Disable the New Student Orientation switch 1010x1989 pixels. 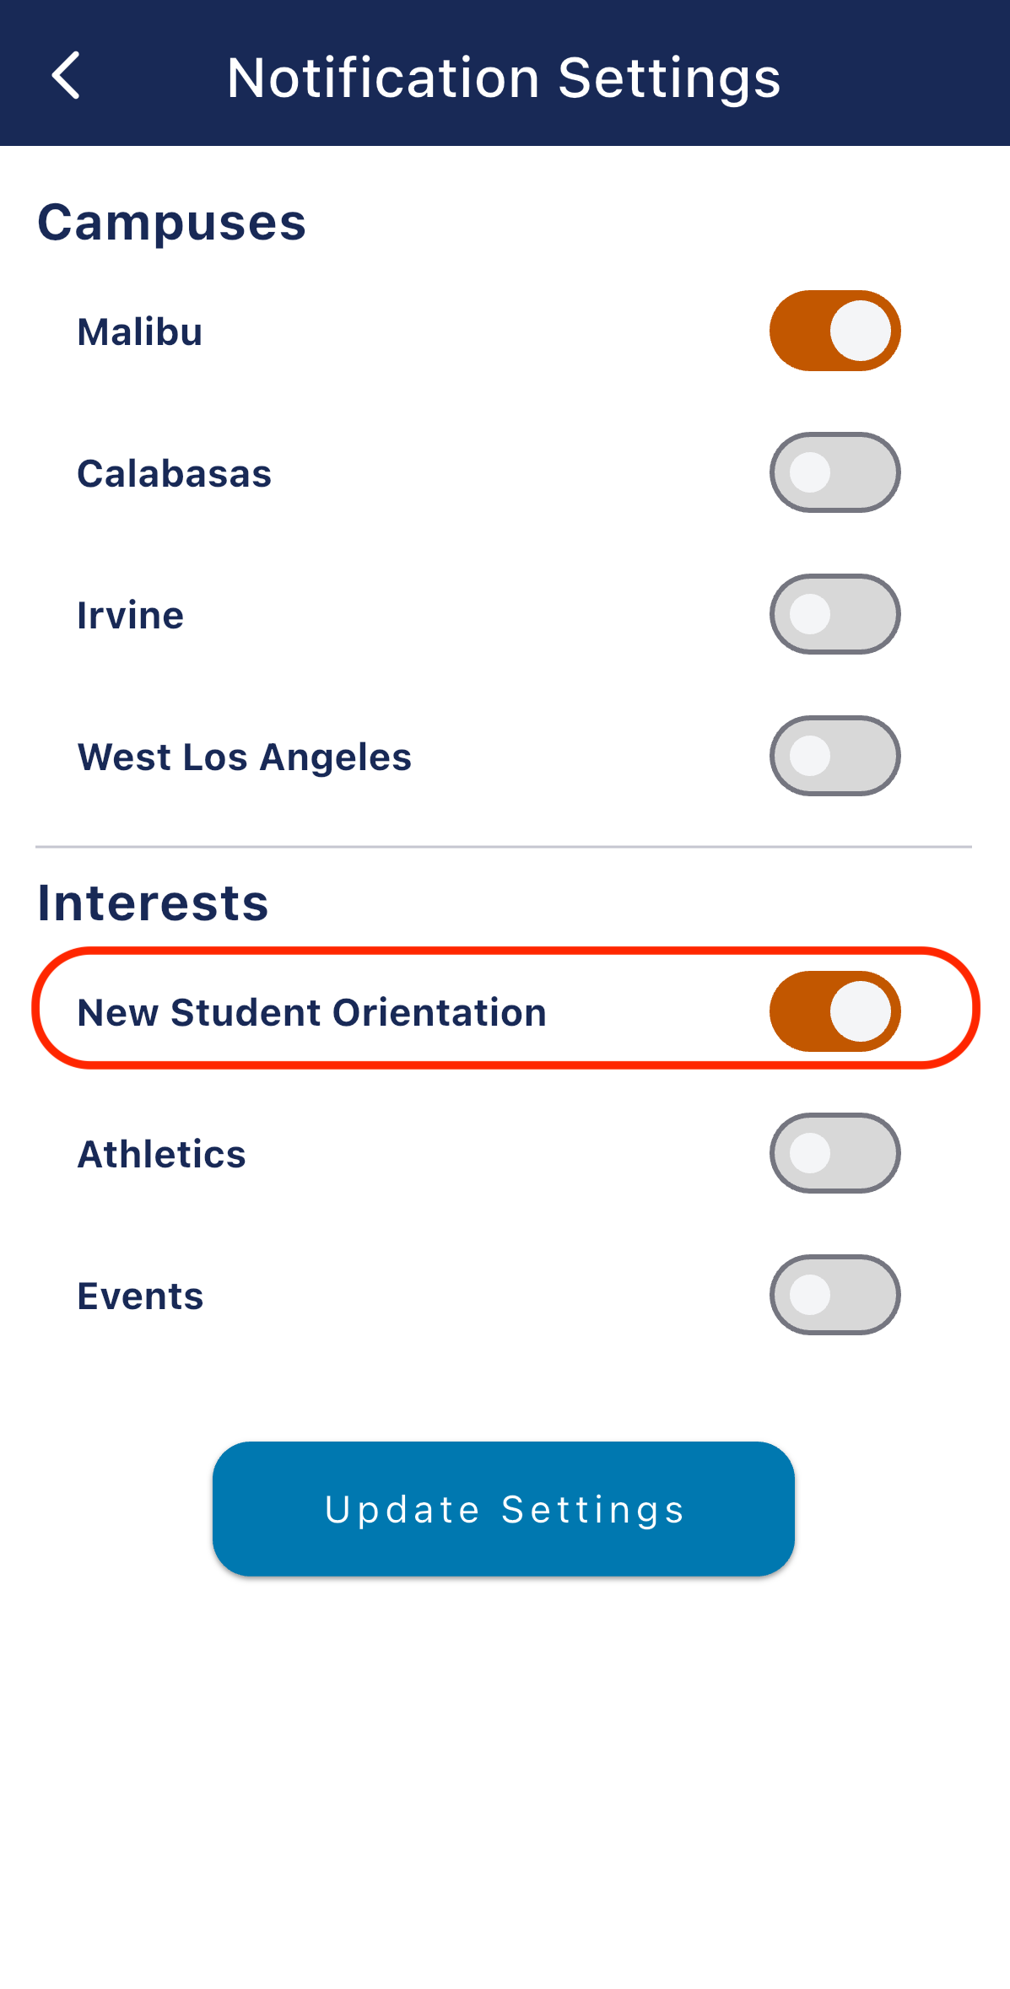click(834, 1011)
